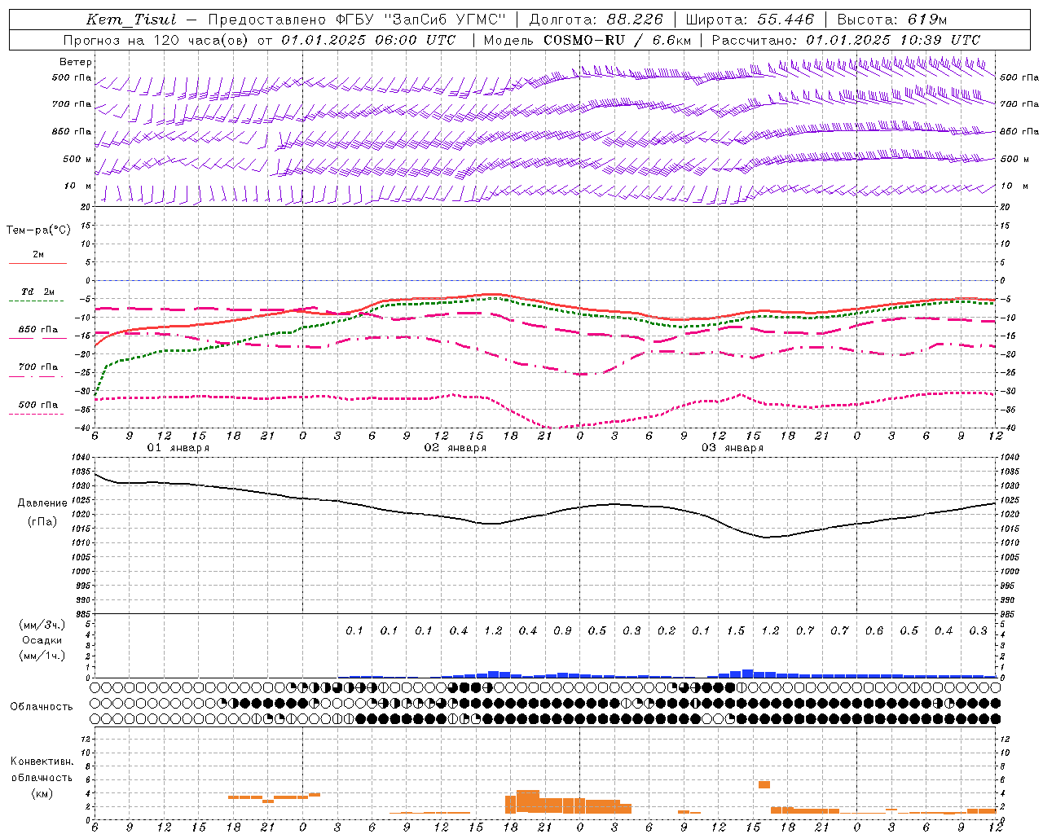Image resolution: width=1043 pixels, height=834 pixels.
Task: Click the 500 гПа temperature legend entry
Action: point(38,405)
